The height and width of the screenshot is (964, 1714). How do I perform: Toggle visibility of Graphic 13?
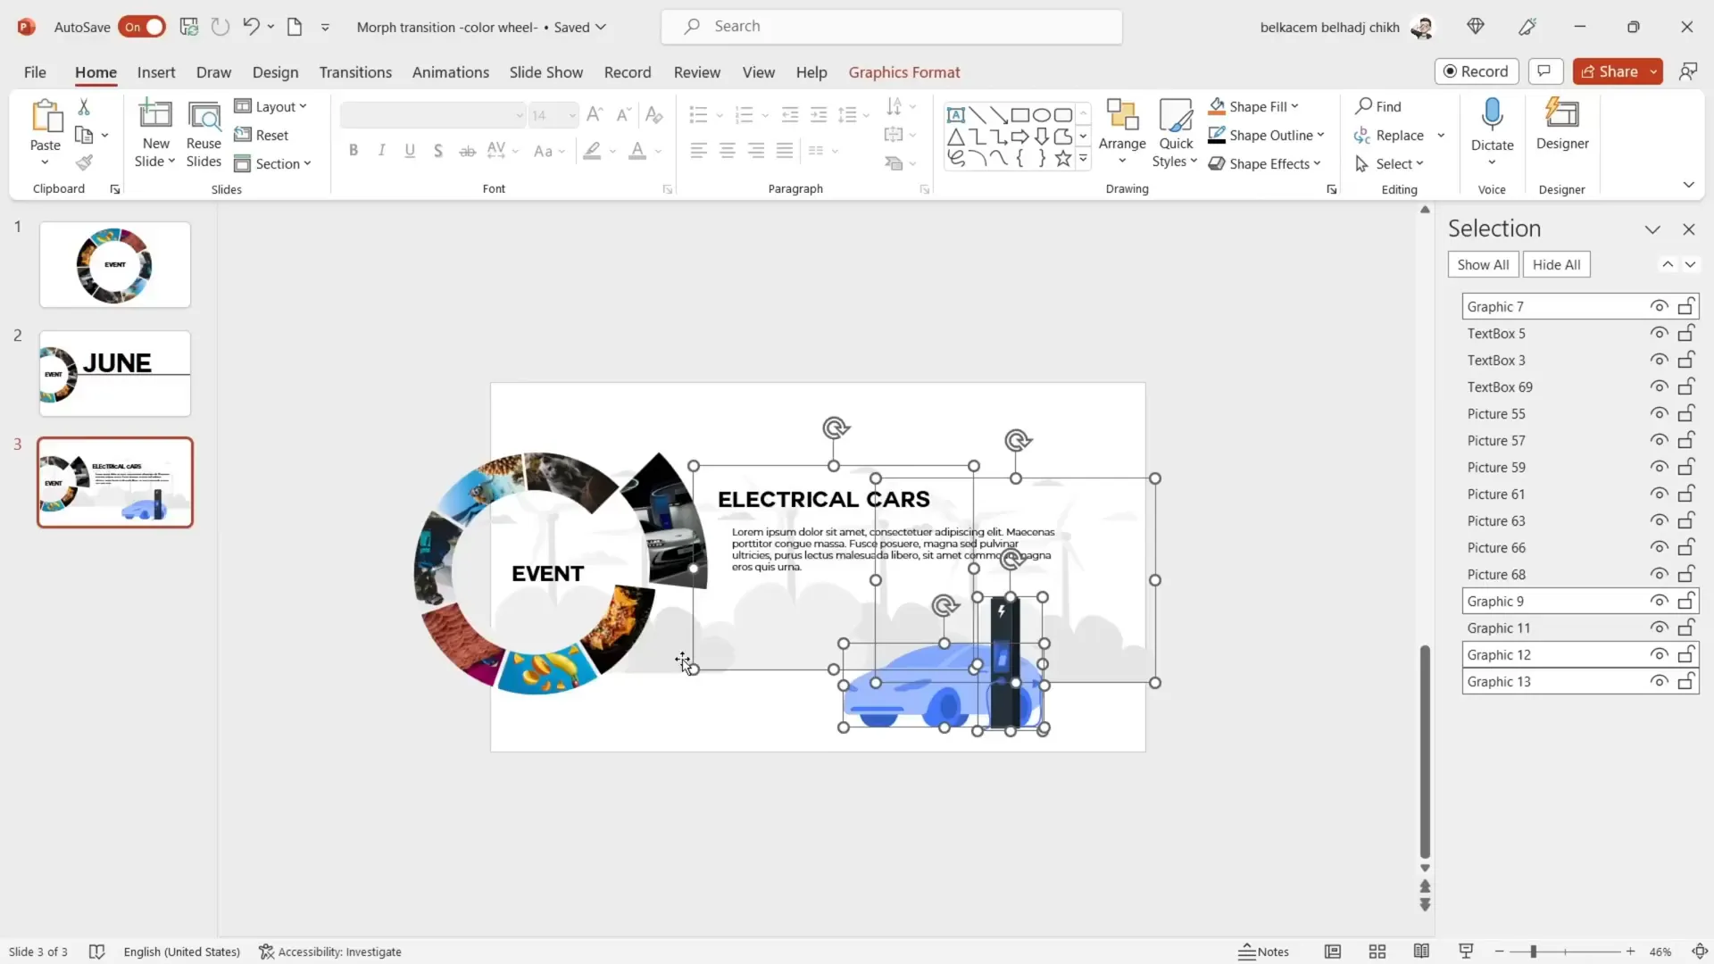[1659, 681]
